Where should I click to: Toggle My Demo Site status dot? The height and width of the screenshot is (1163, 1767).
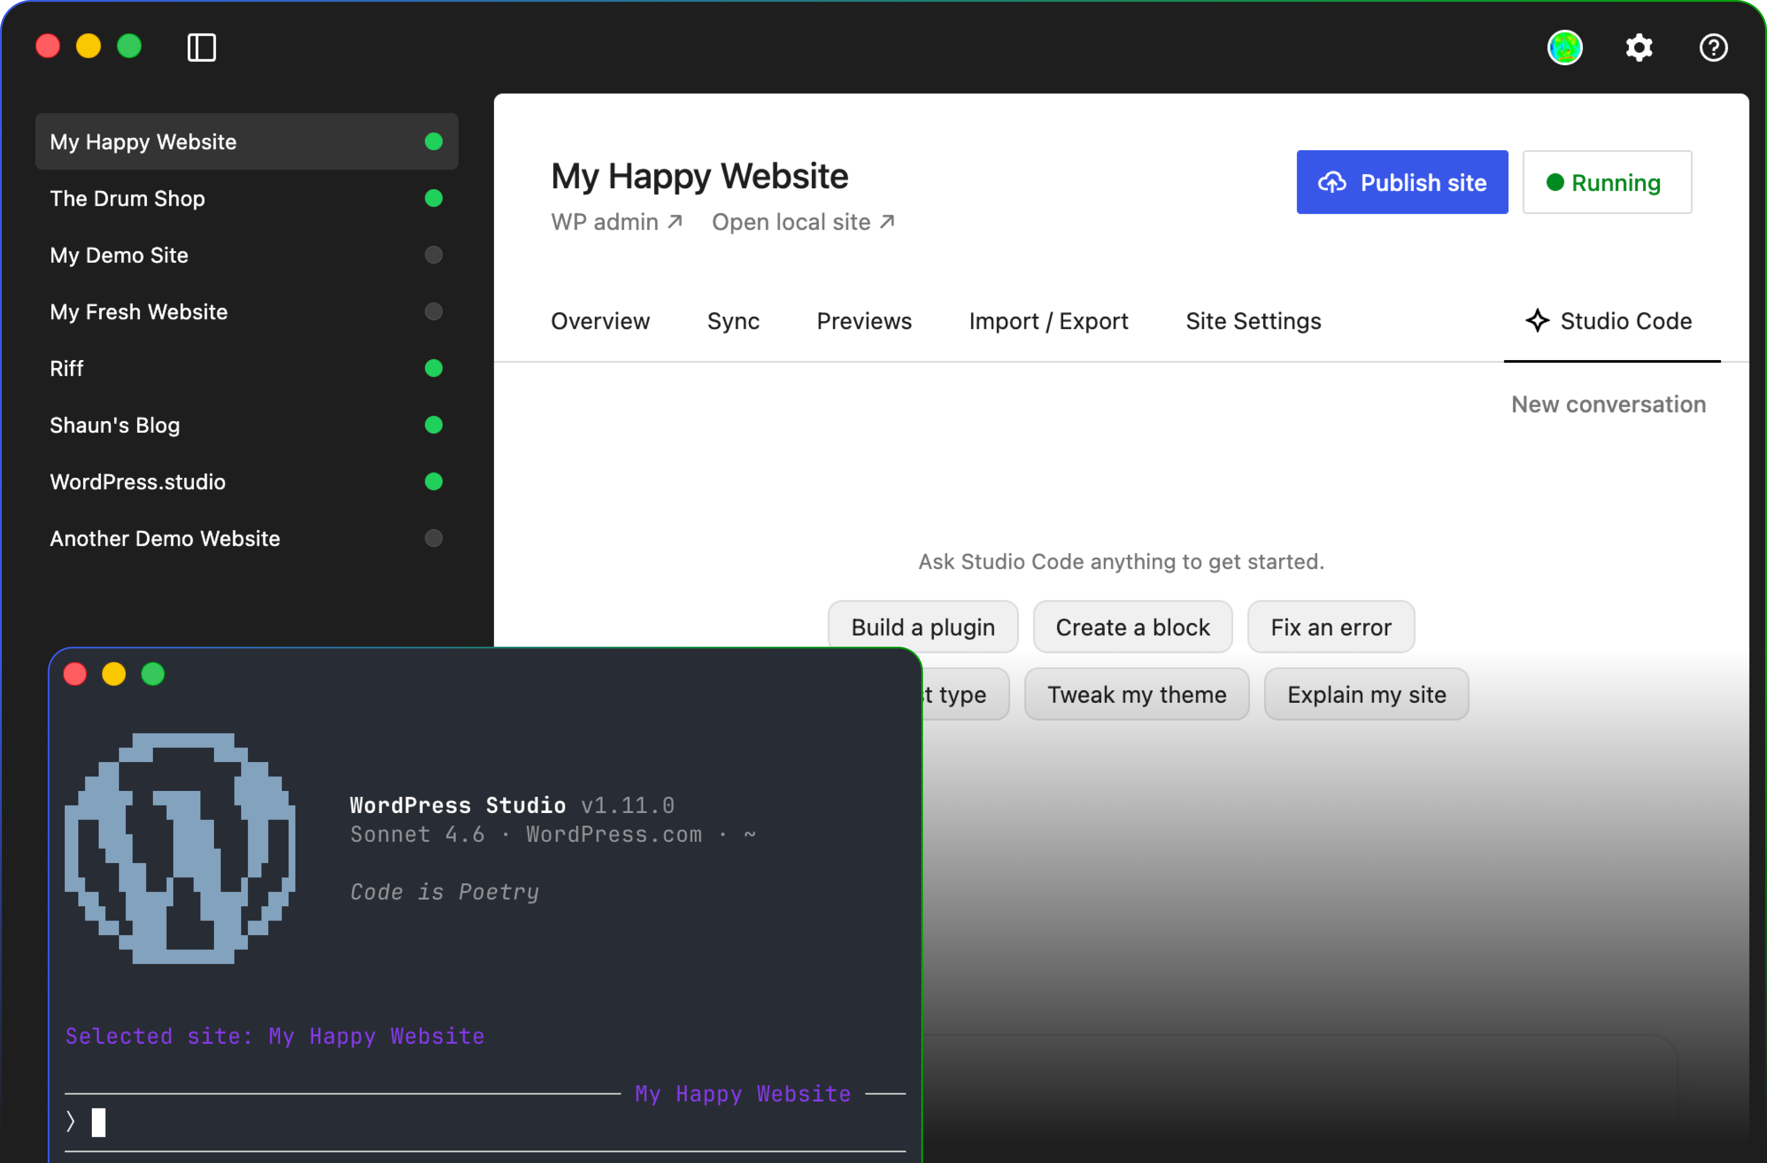point(433,255)
